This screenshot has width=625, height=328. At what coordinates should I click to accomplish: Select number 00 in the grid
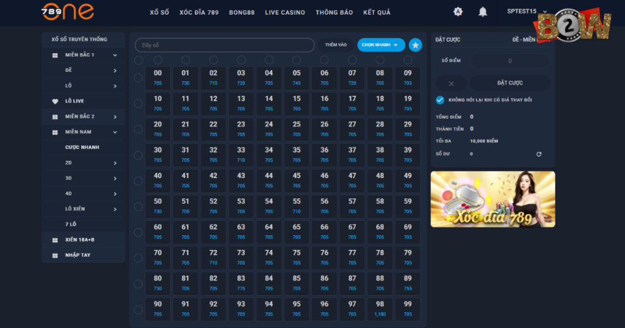coord(158,77)
